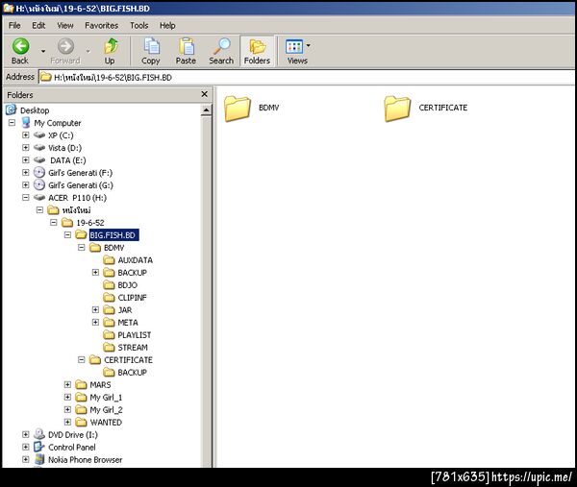Screen dimensions: 577x487
Task: Select the STREAM folder in tree
Action: 125,348
